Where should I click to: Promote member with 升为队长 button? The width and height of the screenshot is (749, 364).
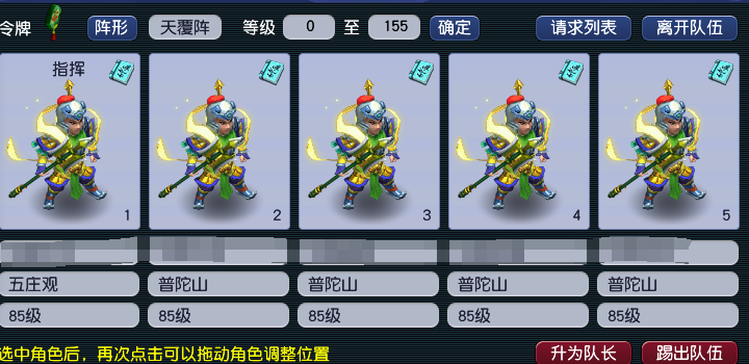583,353
